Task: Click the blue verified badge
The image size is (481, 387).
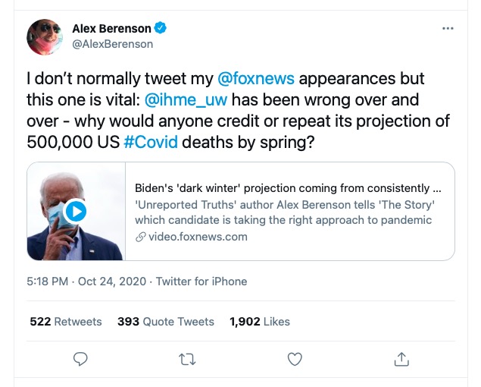Action: coord(161,29)
